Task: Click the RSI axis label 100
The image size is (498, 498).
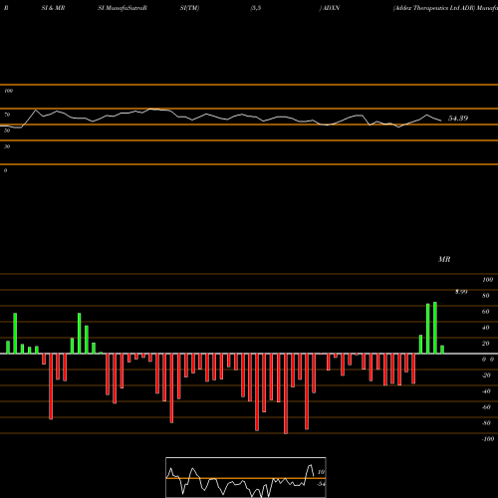Action: click(9, 91)
